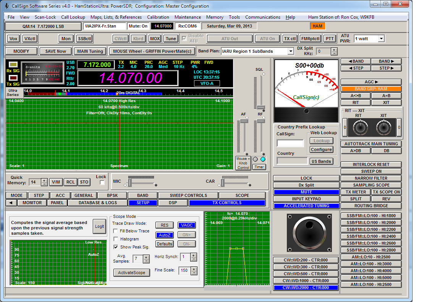
Task: Click the main tuning knob
Action: (x=309, y=233)
